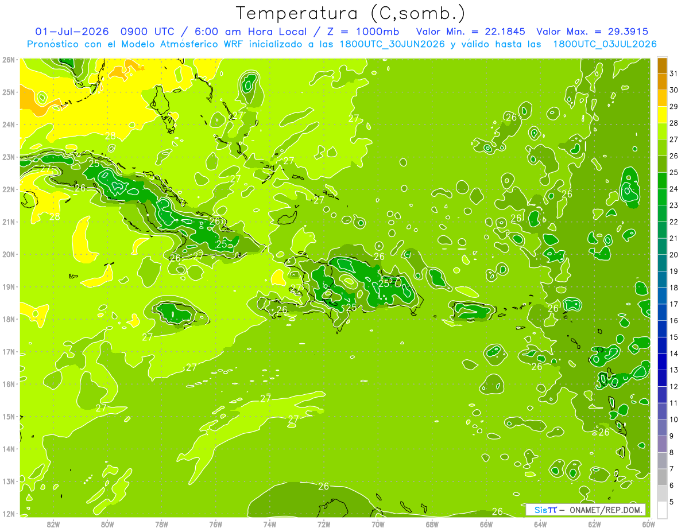Click the '0900 UTC' time text
Screen dimensions: 689x532
point(149,31)
